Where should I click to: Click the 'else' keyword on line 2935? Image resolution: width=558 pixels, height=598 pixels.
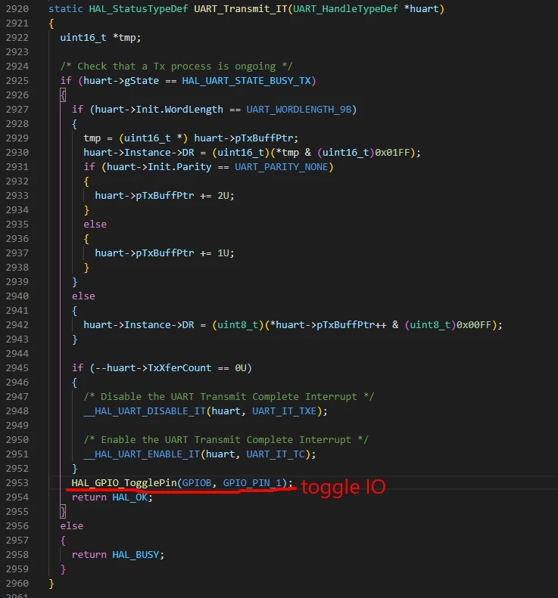[x=95, y=225]
